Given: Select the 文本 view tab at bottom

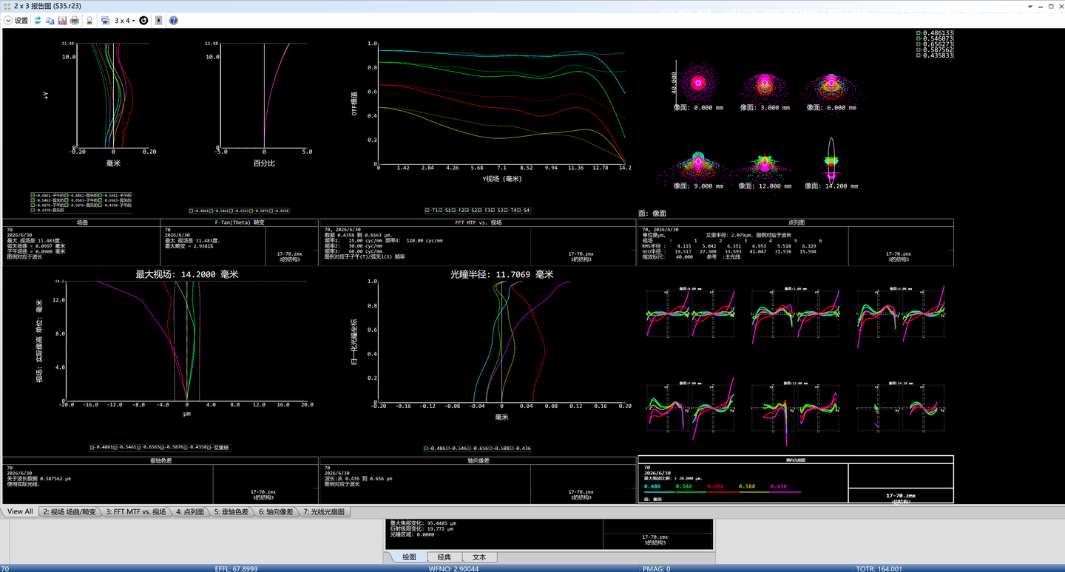Looking at the screenshot, I should pos(479,557).
